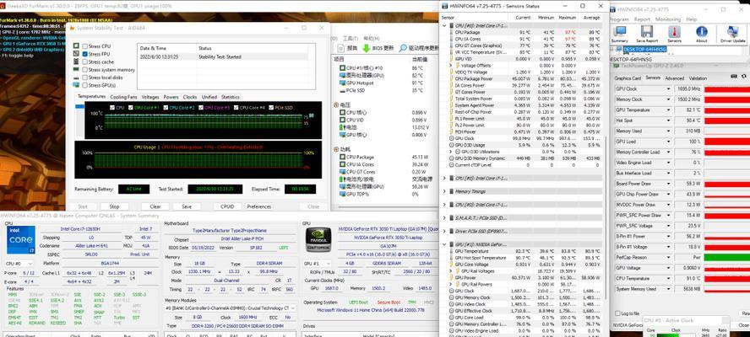Click the Clear button in stability test
The image size is (750, 337).
pyautogui.click(x=155, y=206)
